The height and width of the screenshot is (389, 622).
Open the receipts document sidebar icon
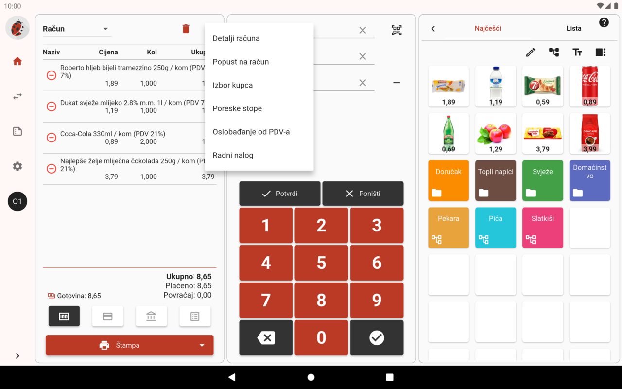[x=17, y=131]
